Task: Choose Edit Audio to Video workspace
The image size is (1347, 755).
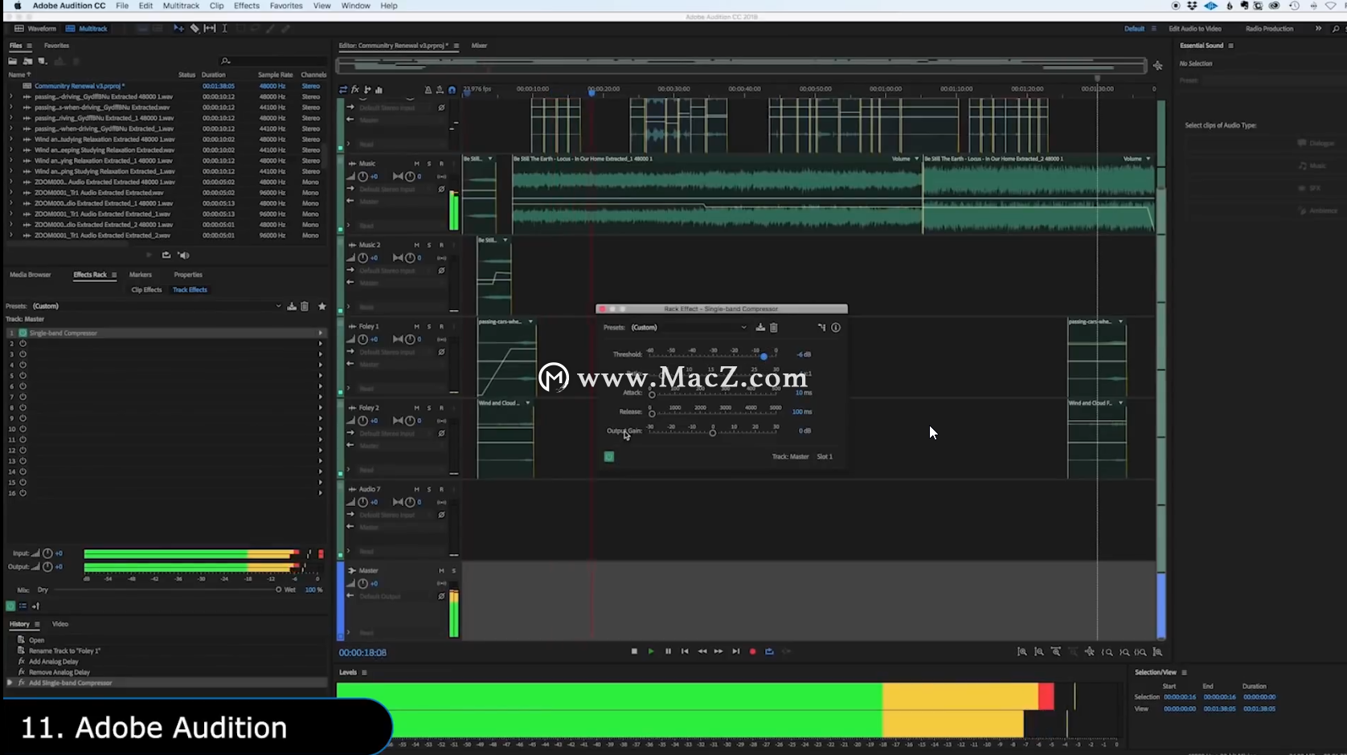Action: click(1194, 29)
